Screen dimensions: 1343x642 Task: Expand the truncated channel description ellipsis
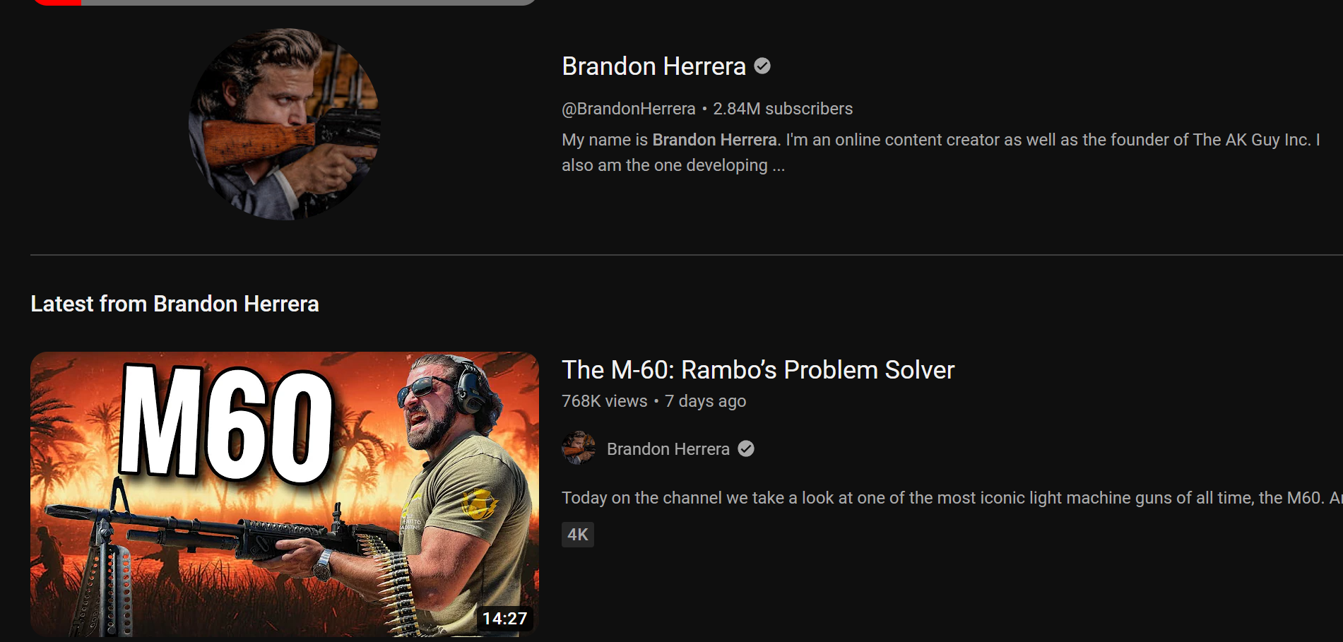778,166
